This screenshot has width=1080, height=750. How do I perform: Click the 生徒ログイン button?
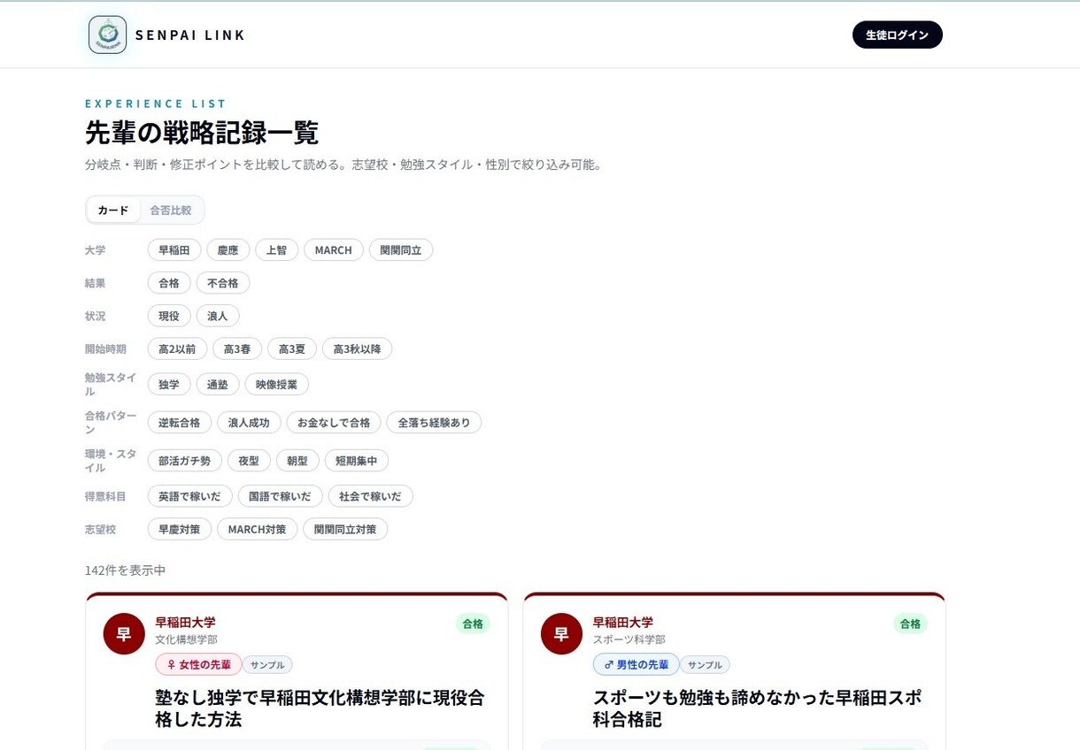(x=897, y=34)
